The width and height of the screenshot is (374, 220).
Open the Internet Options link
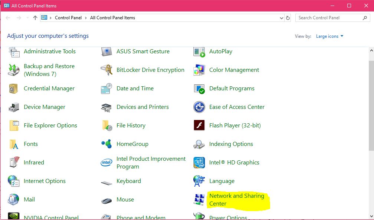pos(45,181)
